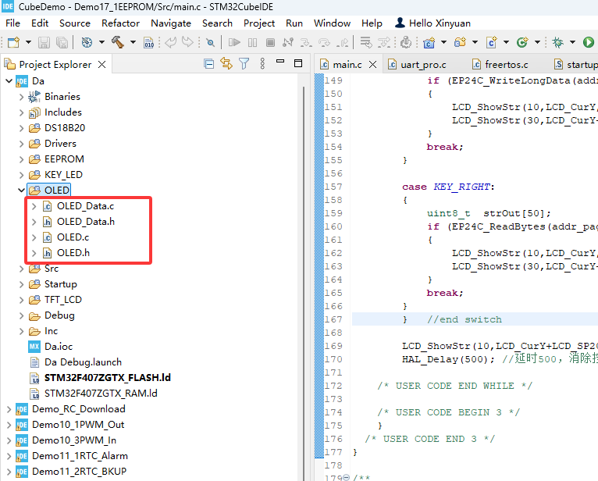Click the Terminate stop icon
Viewport: 598px width, 481px height.
click(x=270, y=42)
